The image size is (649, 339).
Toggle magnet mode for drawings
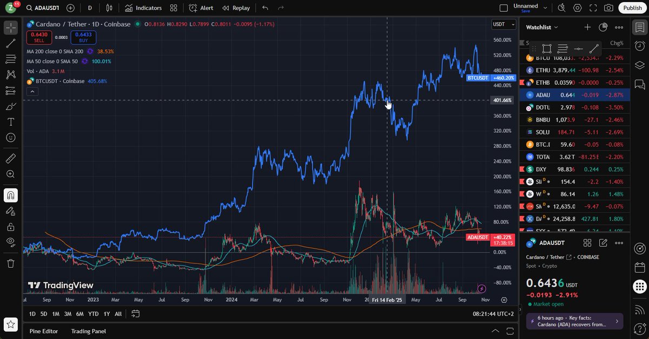pos(10,195)
